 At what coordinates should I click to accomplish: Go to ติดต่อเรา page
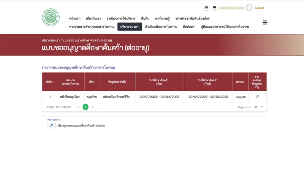pos(188,27)
